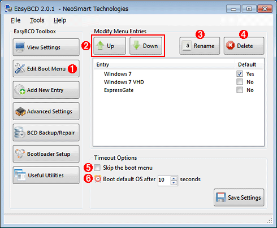Open View Settings monitor icon
This screenshot has width=277, height=228.
(20, 47)
